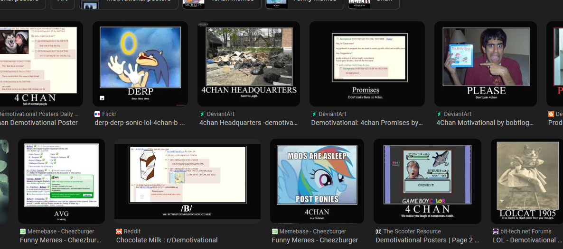Viewport: 563px width, 249px height.
Task: Click the orange Blogger favicon at far right
Action: (x=551, y=114)
